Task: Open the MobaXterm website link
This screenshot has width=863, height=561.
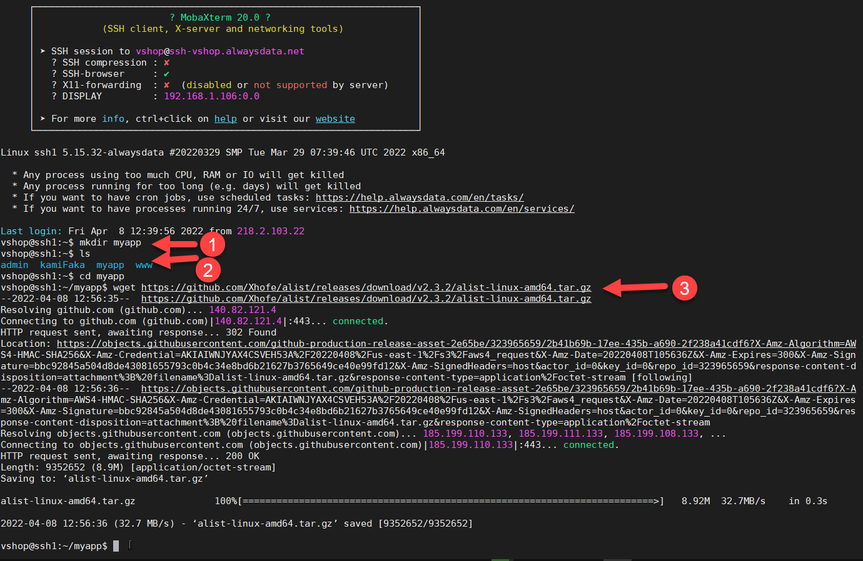Action: [335, 119]
